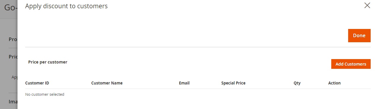This screenshot has height=109, width=376.
Task: Click the 'Price per customer' label
Action: [x=48, y=62]
